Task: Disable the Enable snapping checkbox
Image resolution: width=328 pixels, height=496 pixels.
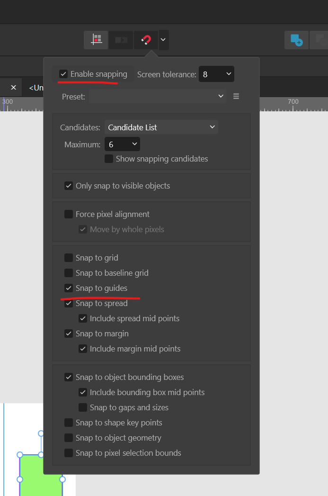Action: (63, 73)
